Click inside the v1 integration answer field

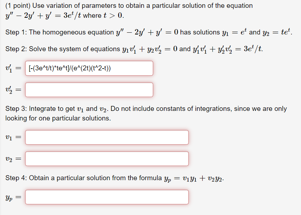tap(107, 137)
